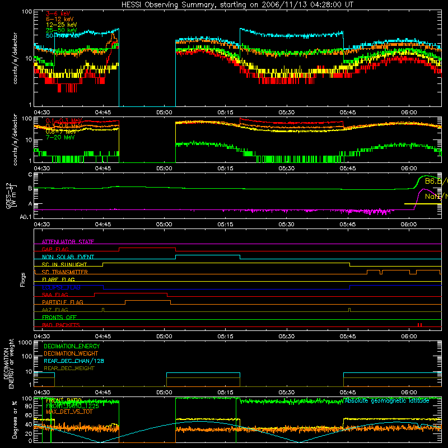Screen dimensions: 448x448
Task: Click the PARTICLE_FLAG label
Action: (63, 302)
